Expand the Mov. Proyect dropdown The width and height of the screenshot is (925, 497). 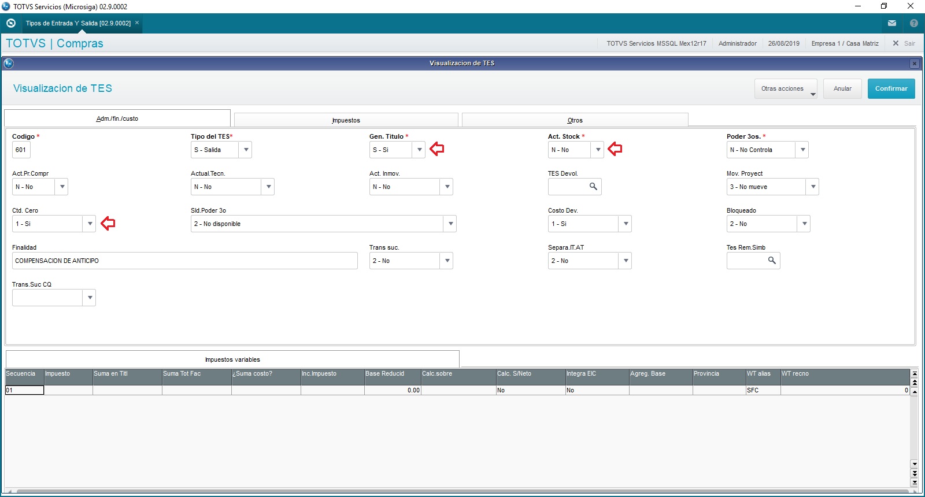coord(813,187)
